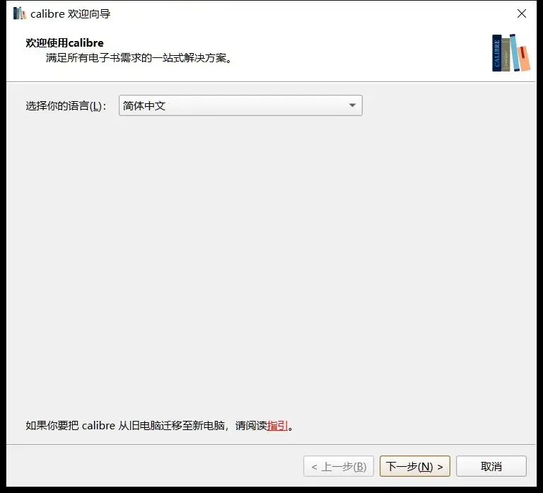543x493 pixels.
Task: Click the 欢迎使用calibre heading
Action: (64, 43)
